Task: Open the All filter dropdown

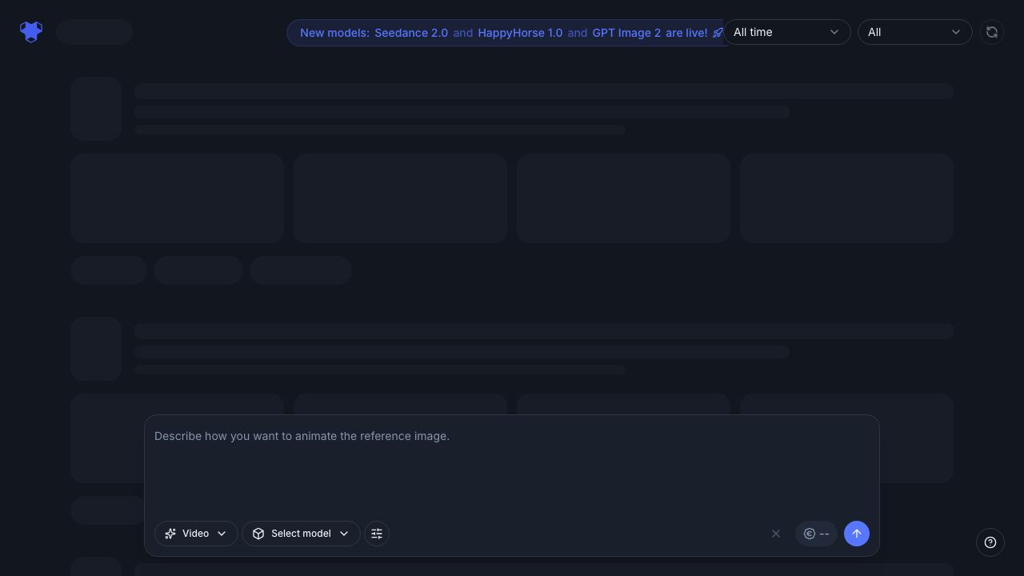Action: coord(914,32)
